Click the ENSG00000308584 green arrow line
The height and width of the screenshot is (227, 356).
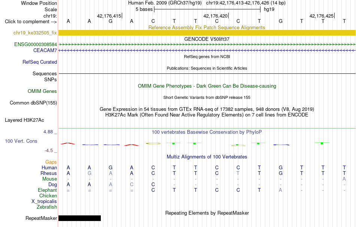[x=207, y=44]
